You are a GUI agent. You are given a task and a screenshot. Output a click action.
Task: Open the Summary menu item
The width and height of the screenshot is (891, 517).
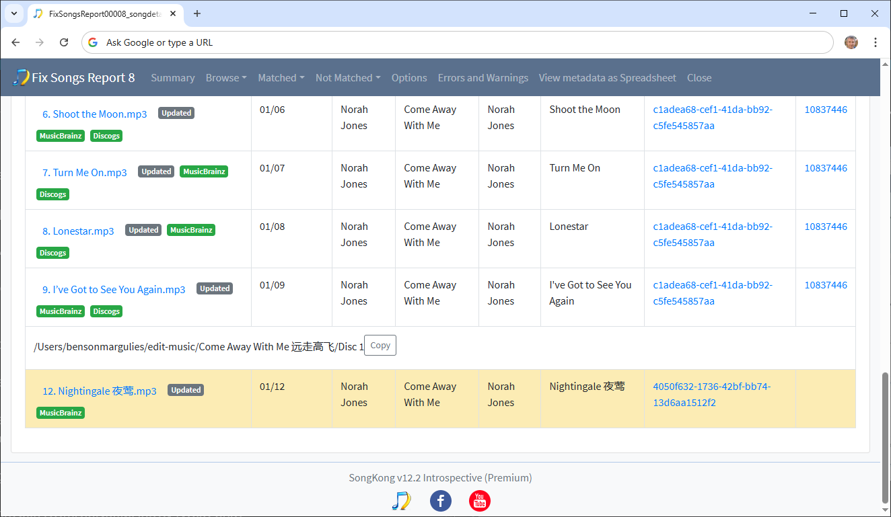[173, 78]
